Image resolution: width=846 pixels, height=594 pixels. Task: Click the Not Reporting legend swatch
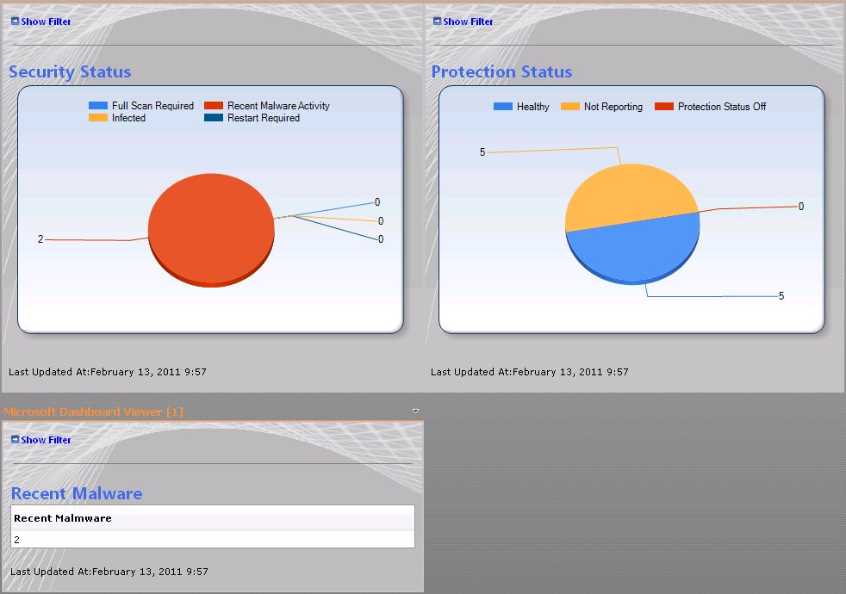click(x=569, y=107)
